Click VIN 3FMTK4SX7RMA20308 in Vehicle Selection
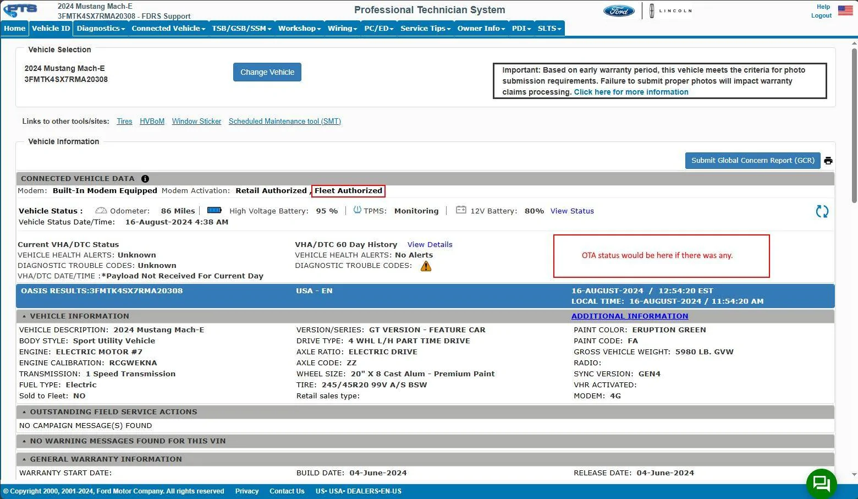The width and height of the screenshot is (858, 499). [x=66, y=79]
